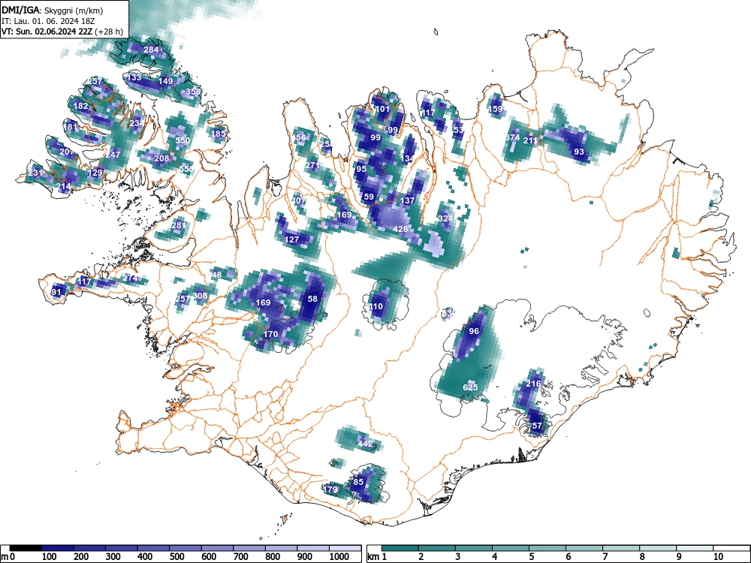Click the visibility value 182 on the map
The width and height of the screenshot is (751, 563).
pos(81,106)
